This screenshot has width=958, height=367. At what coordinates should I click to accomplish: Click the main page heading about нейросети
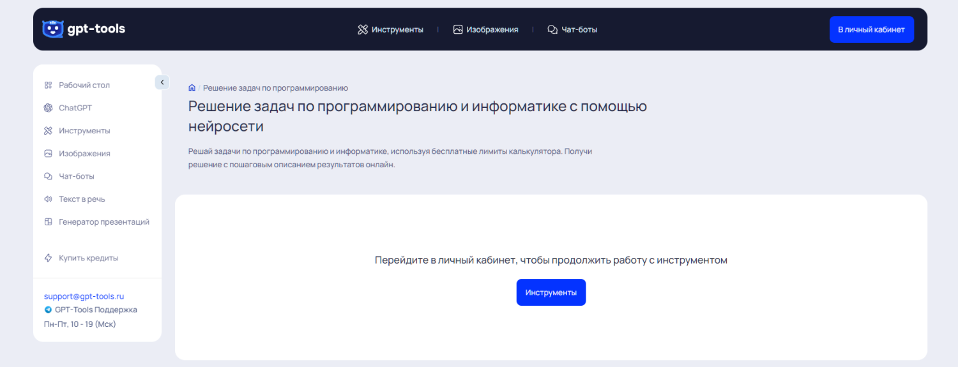[418, 116]
